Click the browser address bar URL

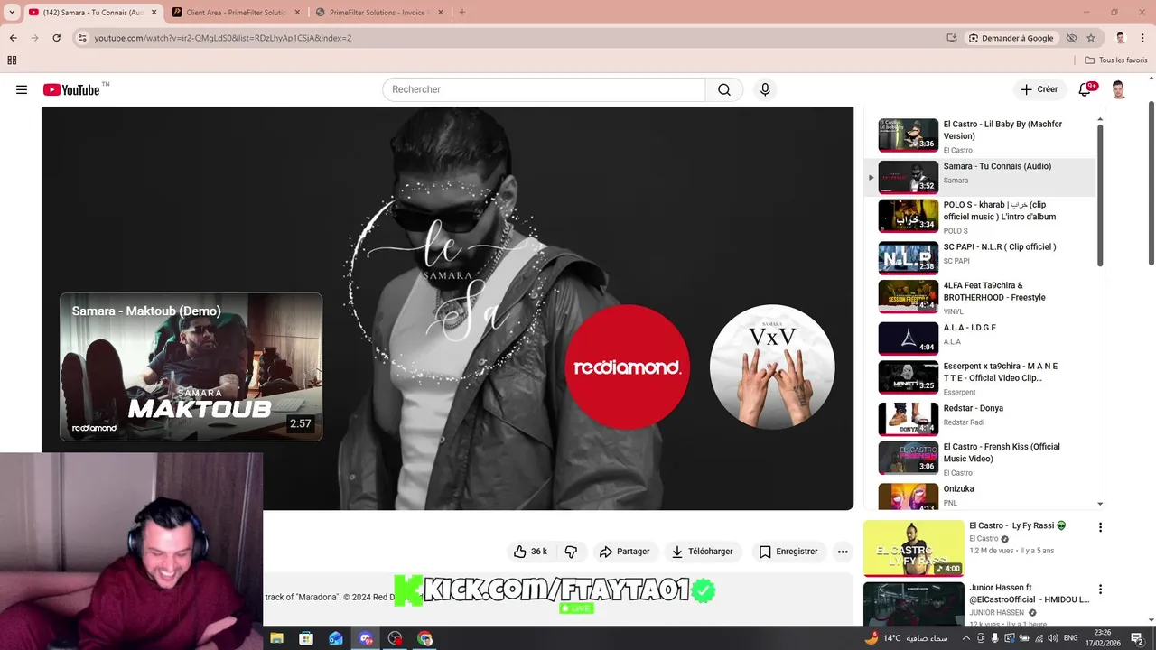pos(223,38)
